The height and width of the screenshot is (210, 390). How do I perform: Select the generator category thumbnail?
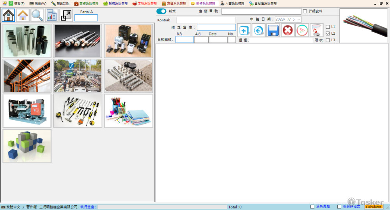pyautogui.click(x=27, y=111)
